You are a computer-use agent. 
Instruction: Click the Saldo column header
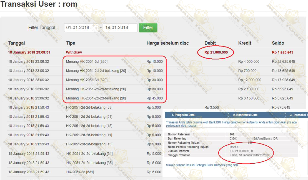(x=278, y=43)
